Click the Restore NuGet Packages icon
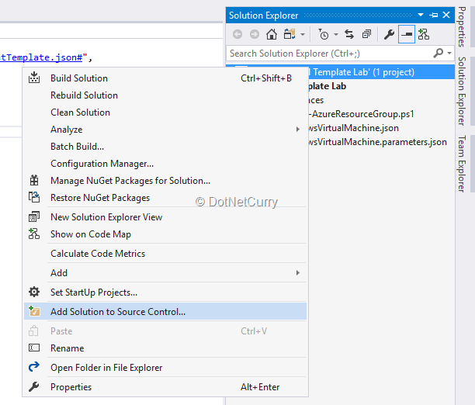475x405 pixels. click(x=34, y=197)
